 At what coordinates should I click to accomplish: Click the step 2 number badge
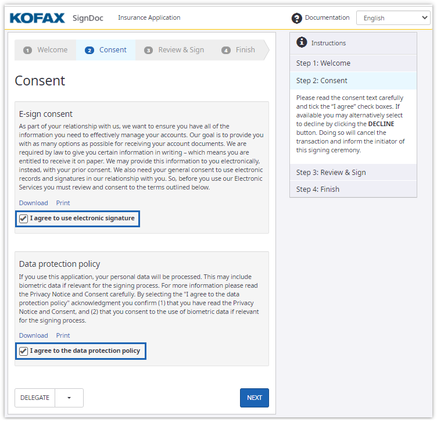point(89,50)
